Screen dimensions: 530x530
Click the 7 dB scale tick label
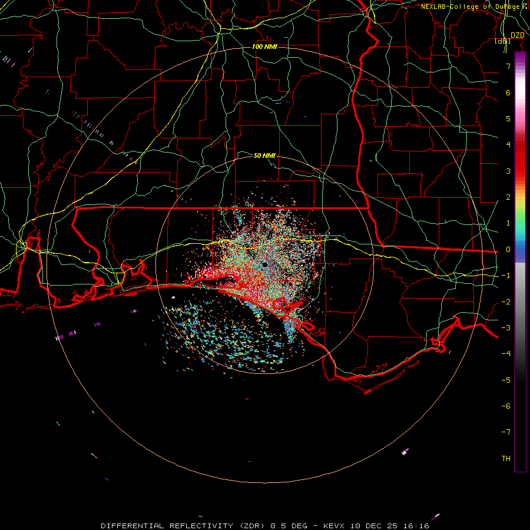point(508,66)
